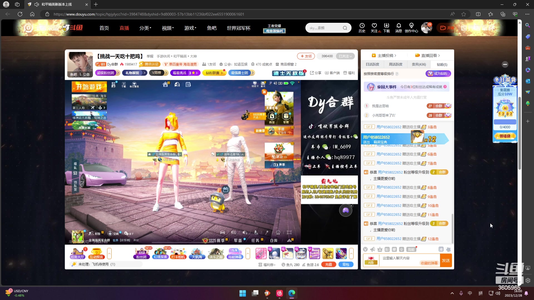
Task: Open 创作中心 creator center icon
Action: [411, 28]
